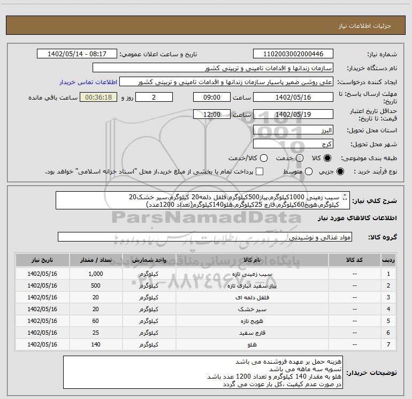Select the row سیر خشک
This screenshot has width=412, height=399.
coord(206,310)
